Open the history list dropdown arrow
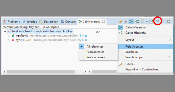The height and width of the screenshot is (92, 175). [x=147, y=21]
